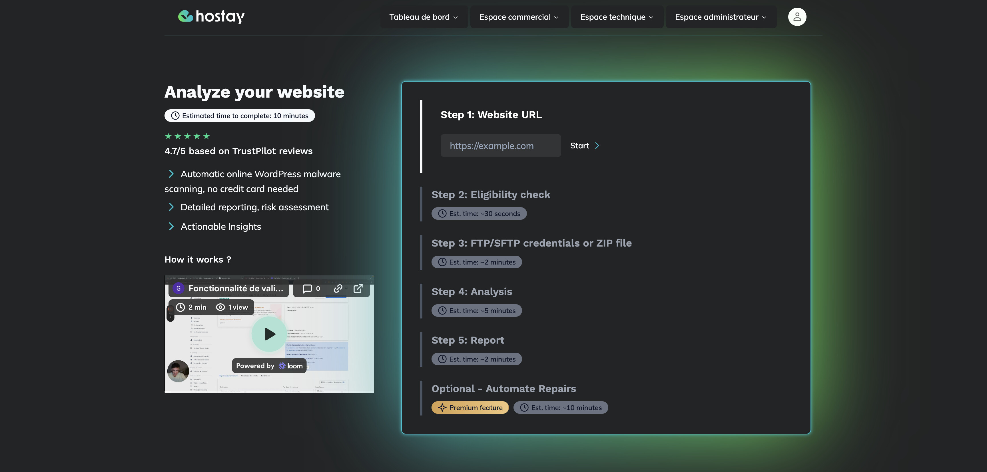The height and width of the screenshot is (472, 987).
Task: Select Step 2: Eligibility check heading
Action: tap(491, 194)
